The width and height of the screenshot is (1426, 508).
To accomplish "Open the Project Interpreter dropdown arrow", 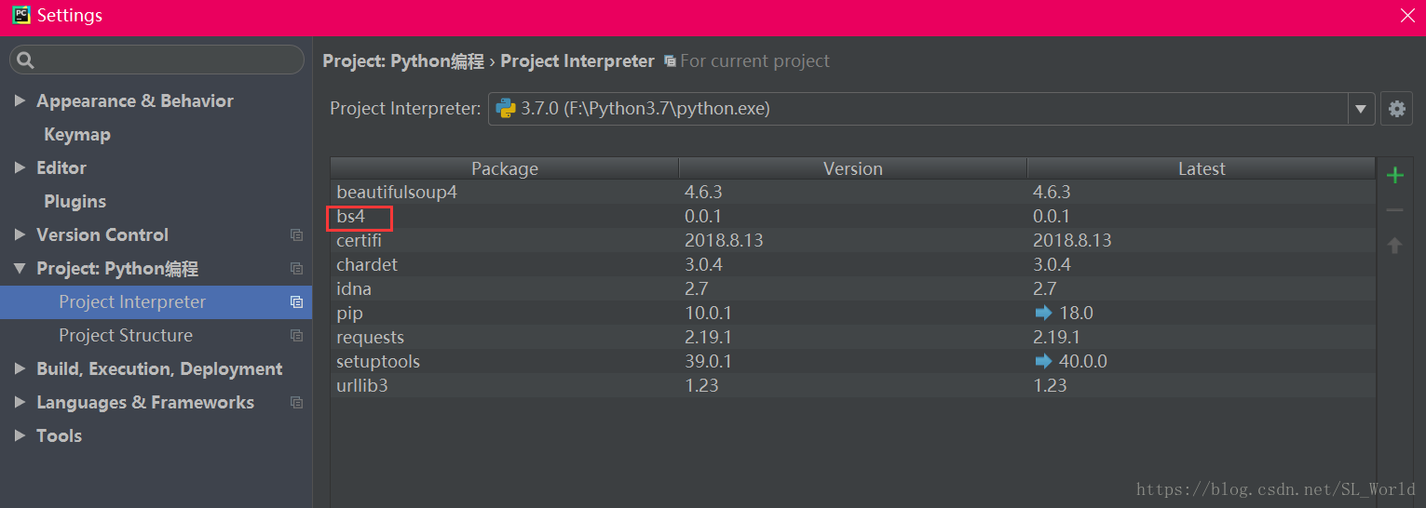I will pyautogui.click(x=1361, y=109).
